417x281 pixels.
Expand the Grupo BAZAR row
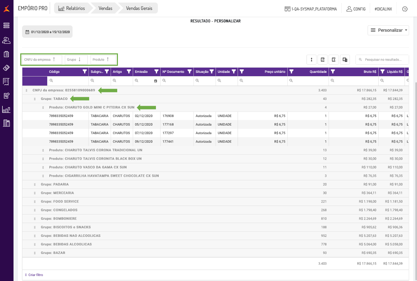pos(34,253)
